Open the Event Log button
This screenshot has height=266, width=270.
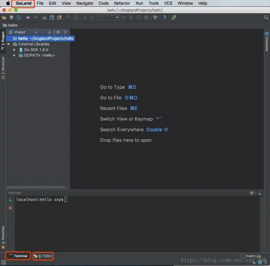point(250,256)
